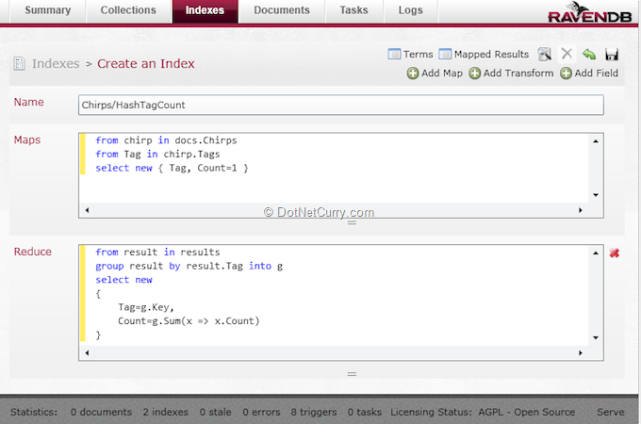Save the index with floppy disk icon
641x424 pixels.
612,55
